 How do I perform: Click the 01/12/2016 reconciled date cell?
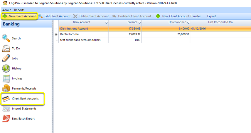(220, 29)
